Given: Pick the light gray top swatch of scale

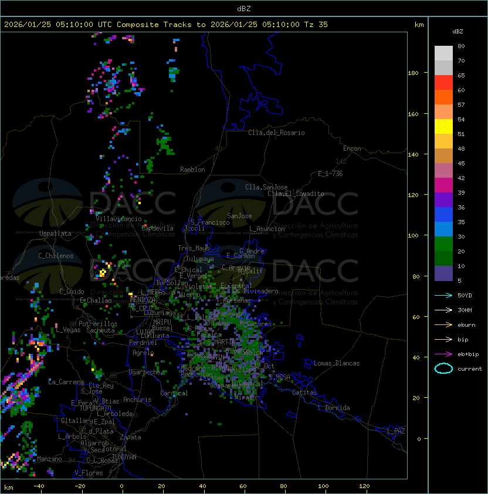Looking at the screenshot, I should pos(443,53).
